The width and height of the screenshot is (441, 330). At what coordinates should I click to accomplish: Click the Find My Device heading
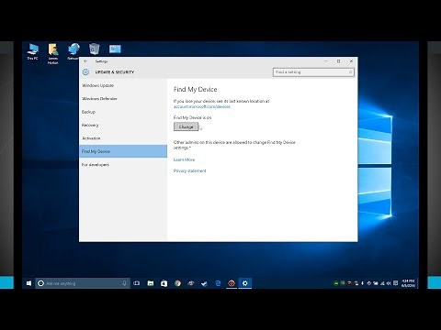click(x=195, y=90)
